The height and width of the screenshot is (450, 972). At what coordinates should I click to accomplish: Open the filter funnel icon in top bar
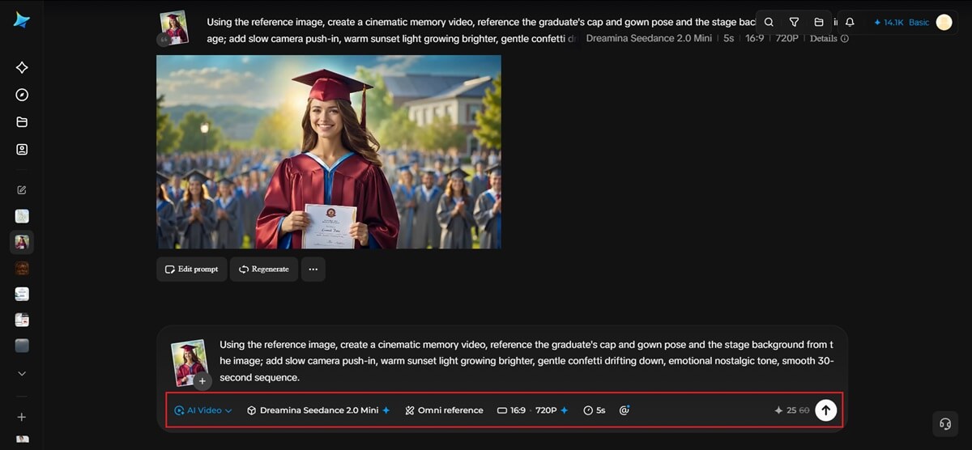794,23
